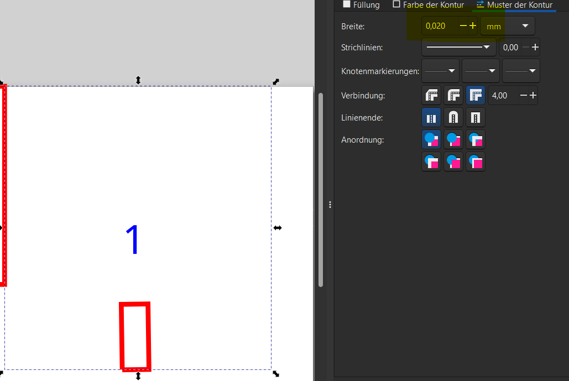
Task: Click the Knotenmarkierungen label
Action: click(x=380, y=71)
